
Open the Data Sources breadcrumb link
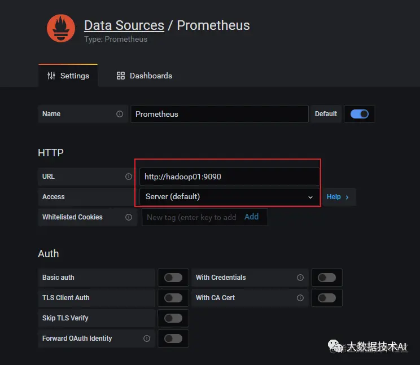[124, 25]
